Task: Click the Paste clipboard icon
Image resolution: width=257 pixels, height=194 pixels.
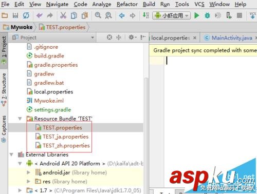Action: pos(85,15)
